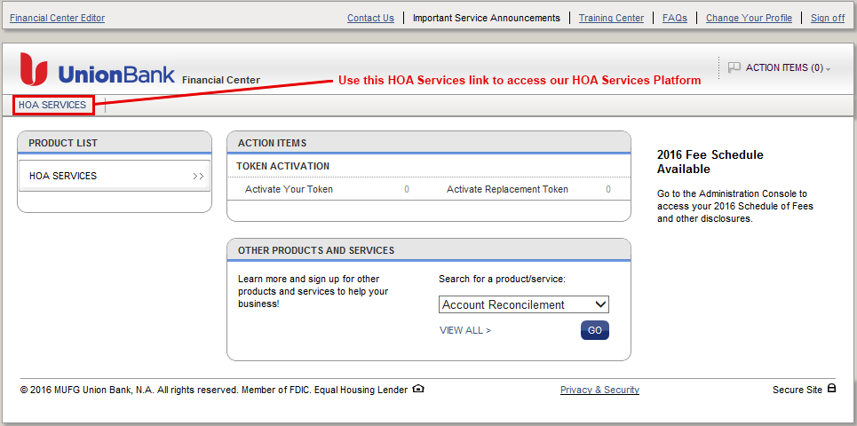Viewport: 857px width, 426px height.
Task: Select HOA SERVICES in the Product List
Action: (115, 176)
